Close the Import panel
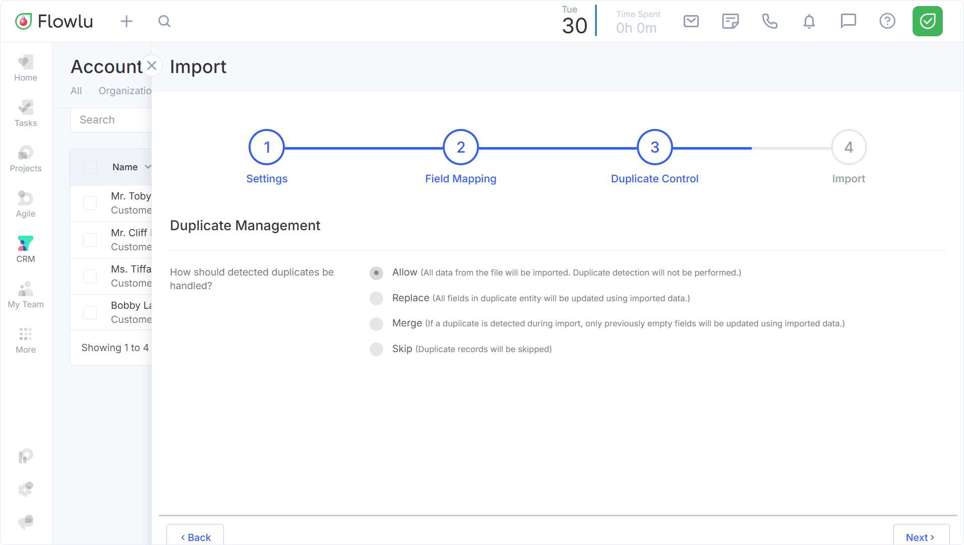This screenshot has height=545, width=964. pos(152,66)
